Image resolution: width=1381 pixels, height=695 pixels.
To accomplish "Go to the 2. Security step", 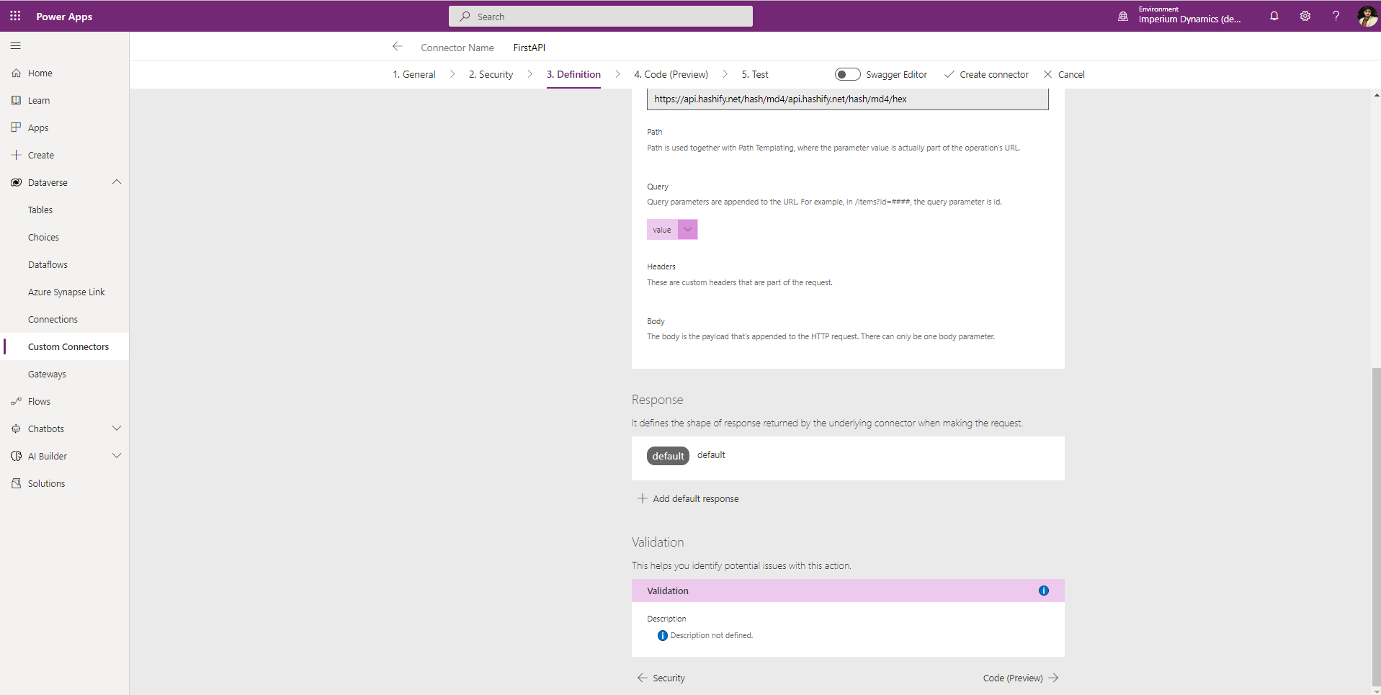I will click(x=491, y=74).
